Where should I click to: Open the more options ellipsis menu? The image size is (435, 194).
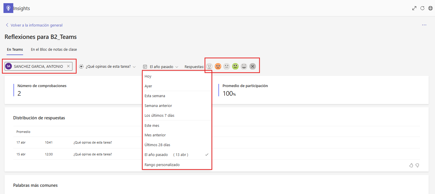424,25
